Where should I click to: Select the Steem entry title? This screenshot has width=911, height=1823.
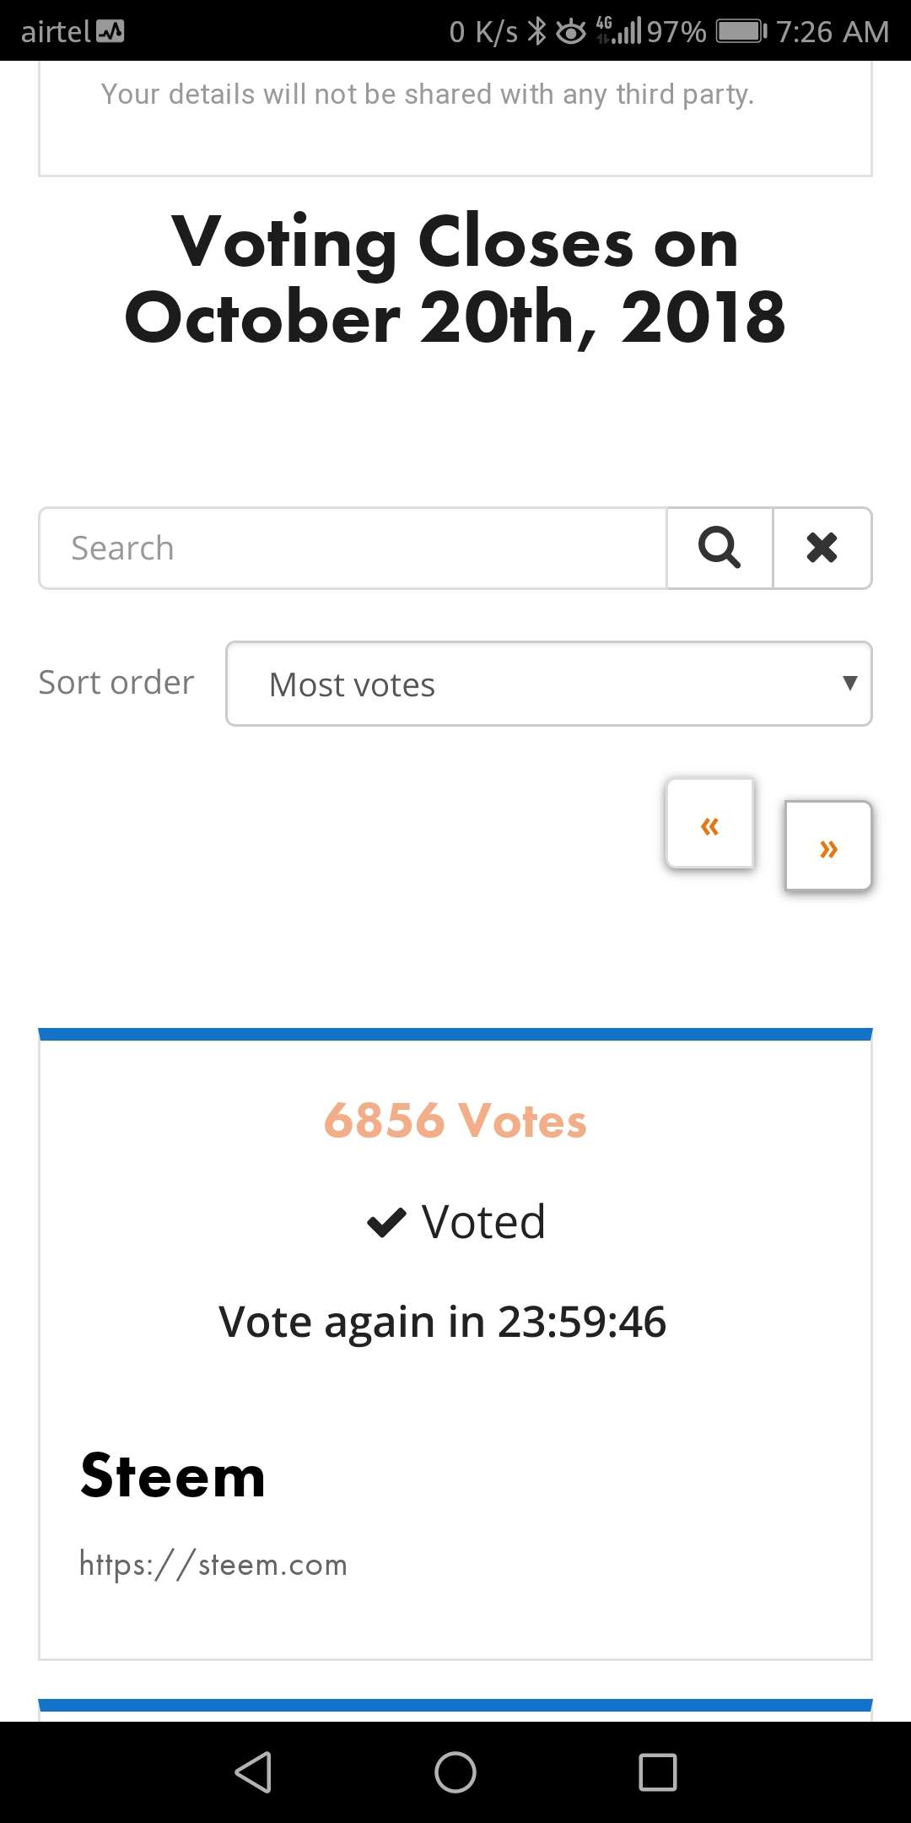coord(173,1476)
